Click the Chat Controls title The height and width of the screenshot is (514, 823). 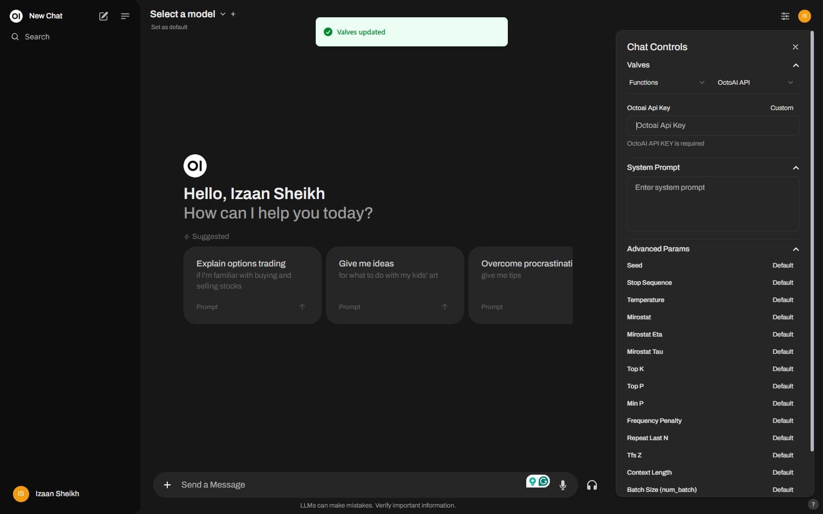657,47
